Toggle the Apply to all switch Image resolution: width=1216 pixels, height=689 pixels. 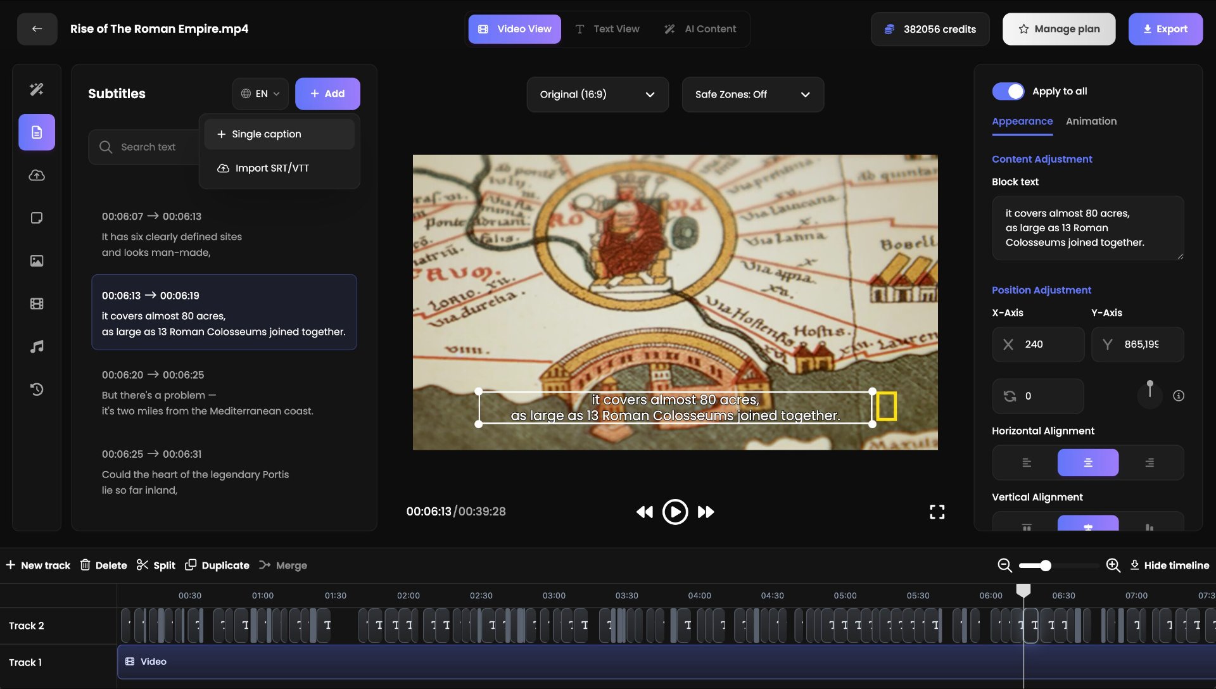[x=1008, y=91]
